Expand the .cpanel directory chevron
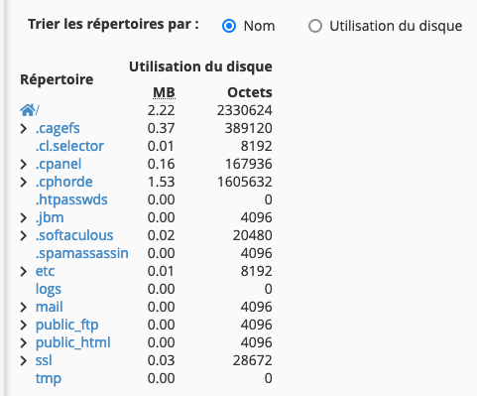Viewport: 477px width, 396px height. point(24,164)
